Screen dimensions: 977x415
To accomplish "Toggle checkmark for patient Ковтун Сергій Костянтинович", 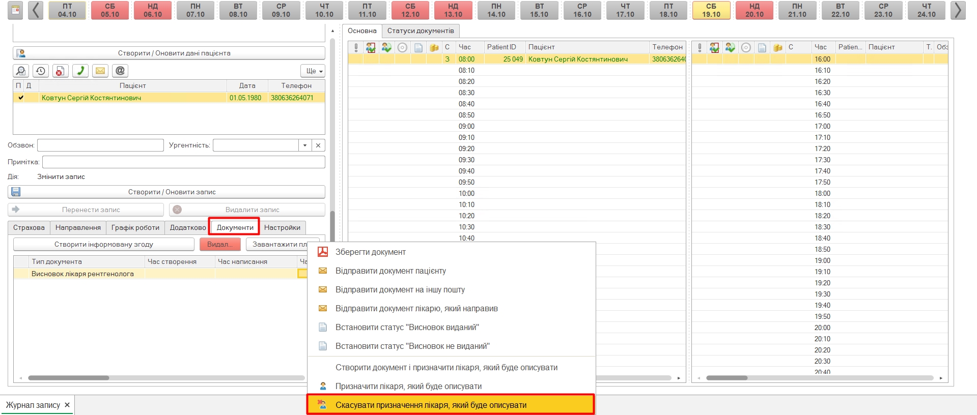I will click(x=20, y=98).
